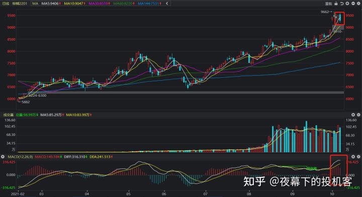Viewport: 362px width, 197px height.
Task: Close the MACD panel with its X icon
Action: click(x=353, y=156)
